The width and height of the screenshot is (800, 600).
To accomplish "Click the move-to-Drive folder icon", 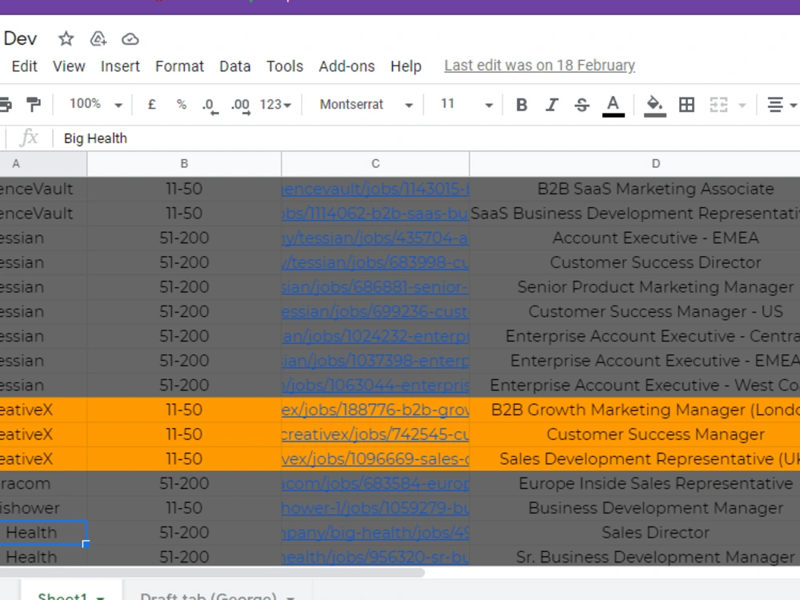I will pyautogui.click(x=98, y=38).
